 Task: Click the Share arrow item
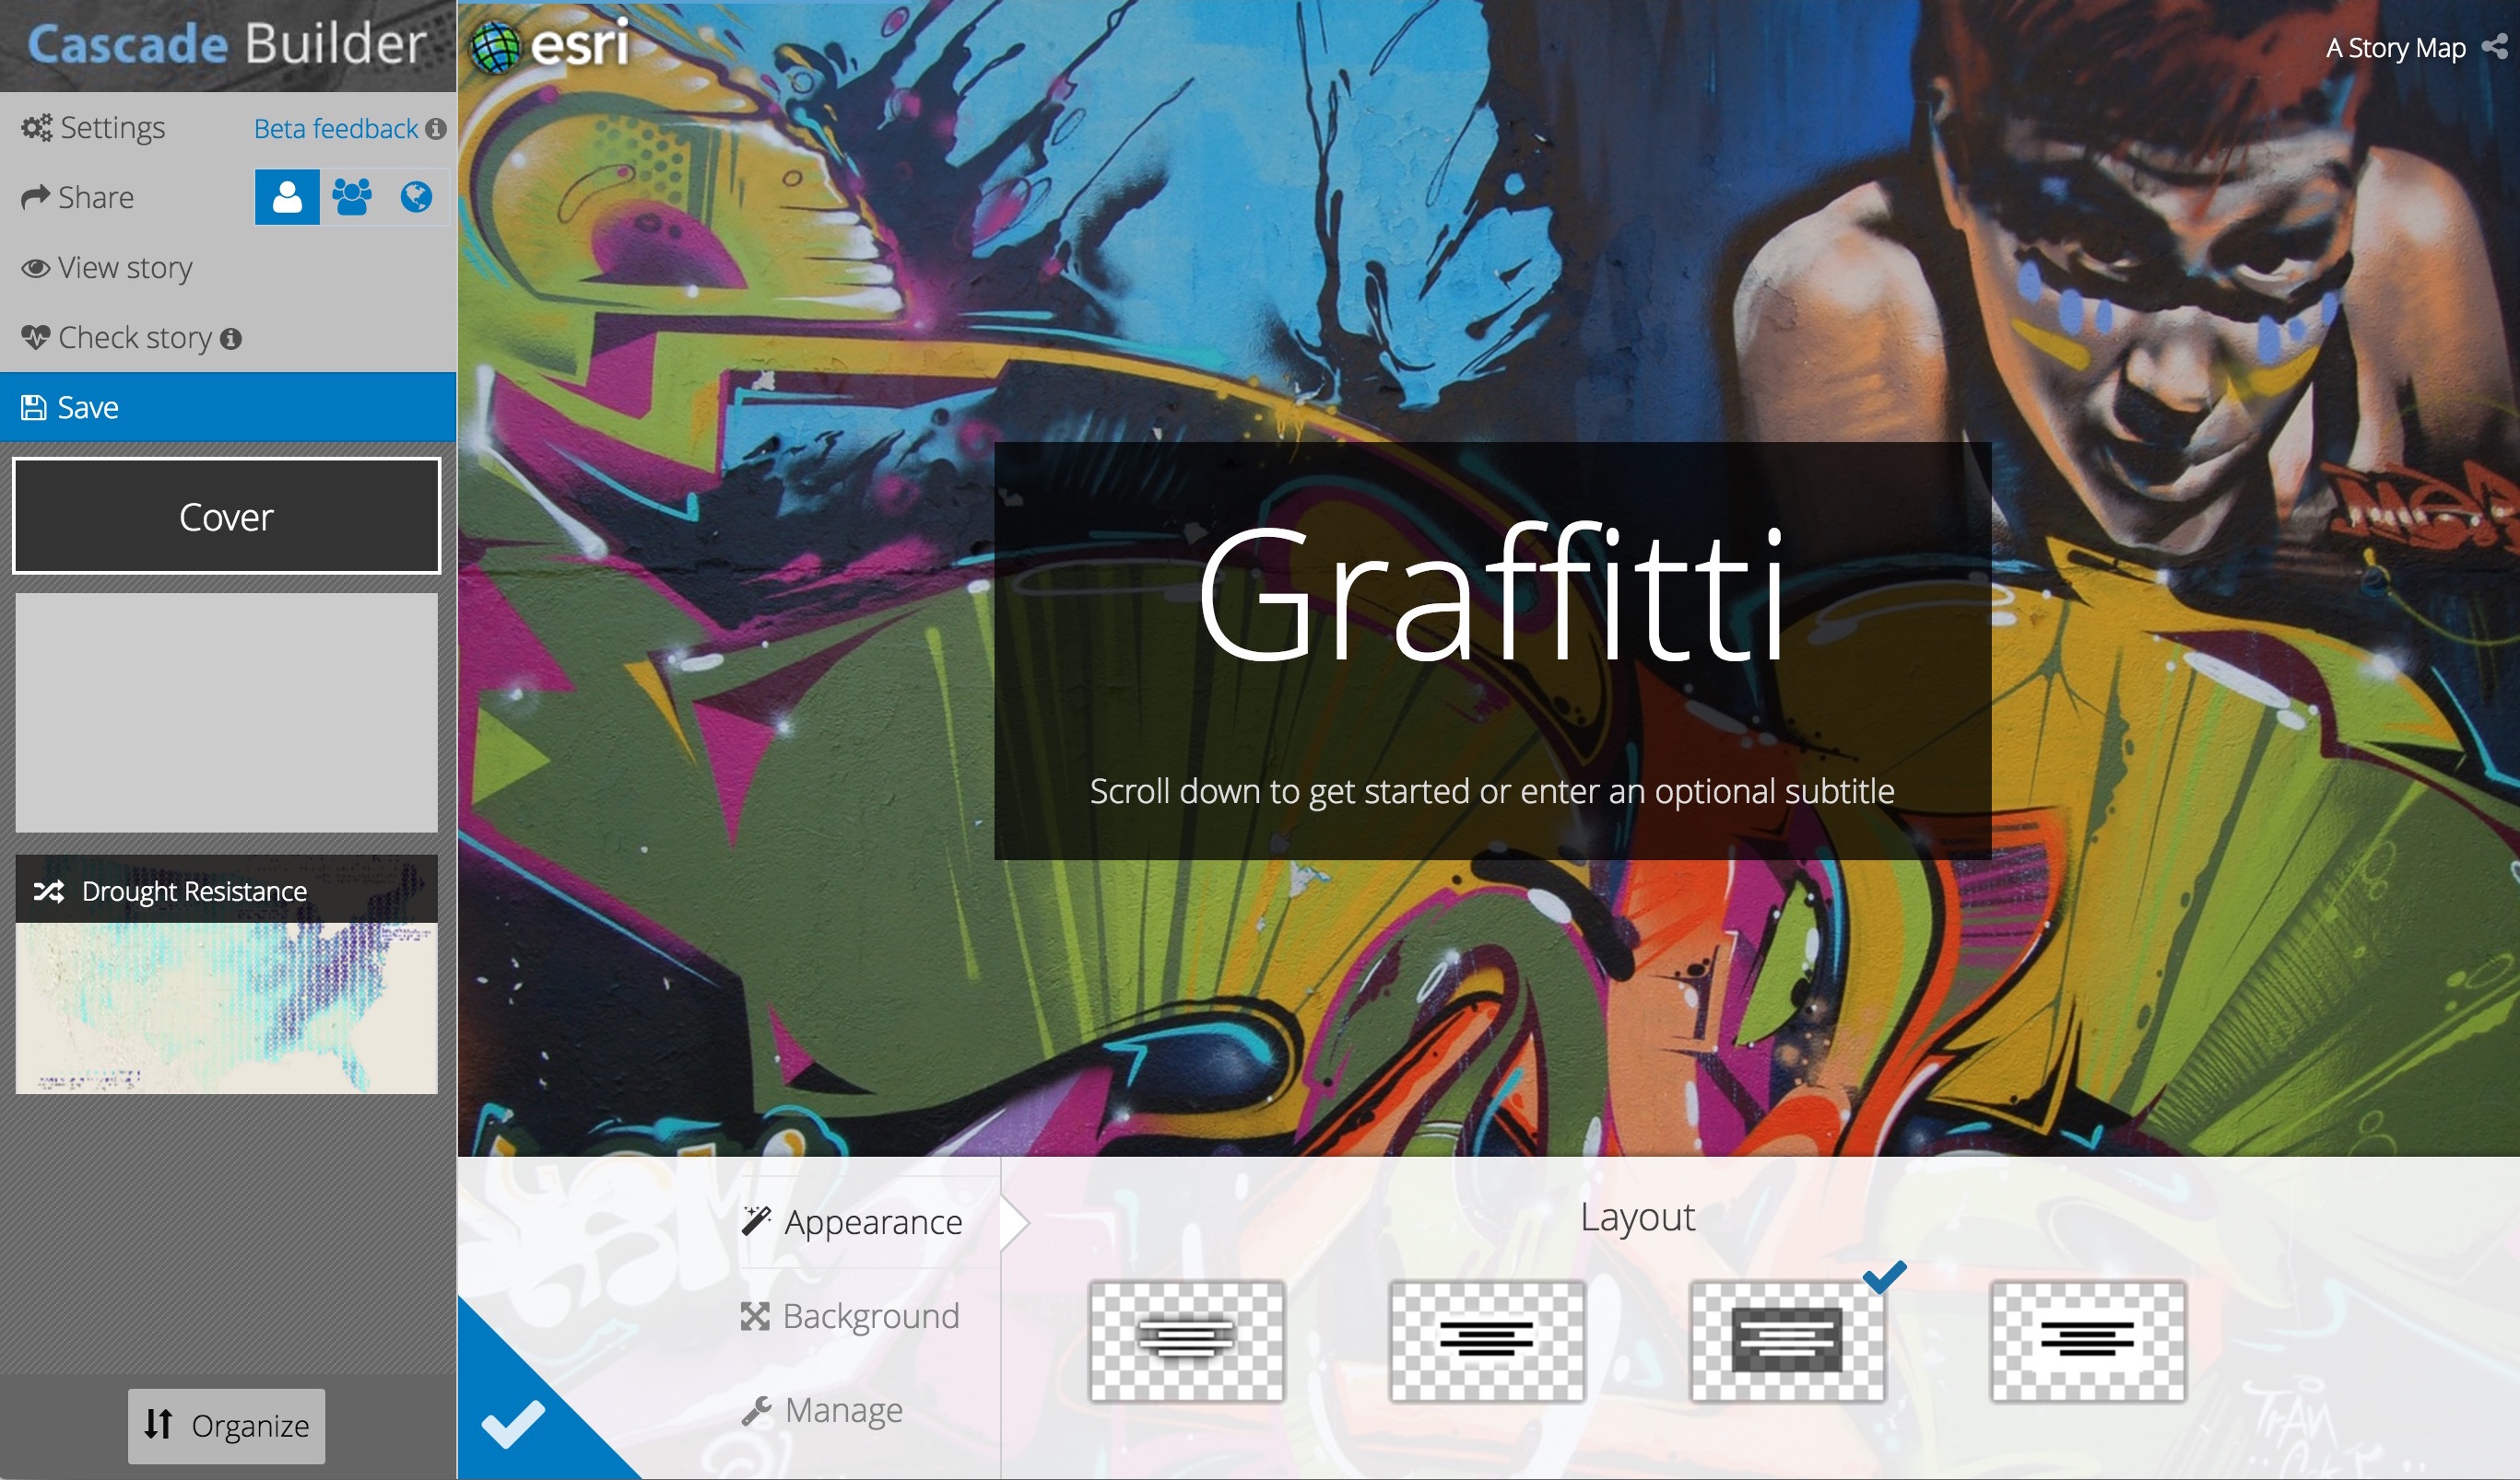click(x=78, y=198)
